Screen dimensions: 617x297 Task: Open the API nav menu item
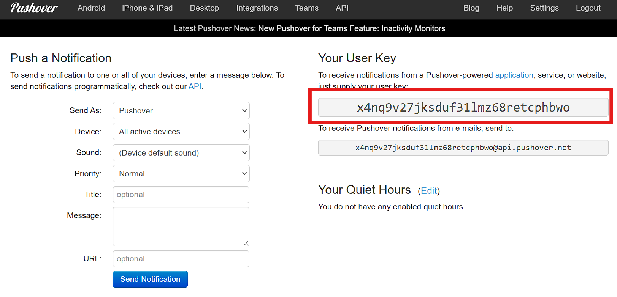click(x=342, y=8)
